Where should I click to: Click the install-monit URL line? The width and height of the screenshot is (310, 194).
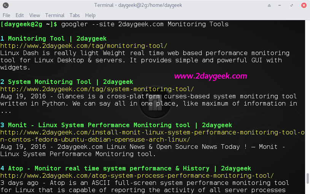pos(152,132)
